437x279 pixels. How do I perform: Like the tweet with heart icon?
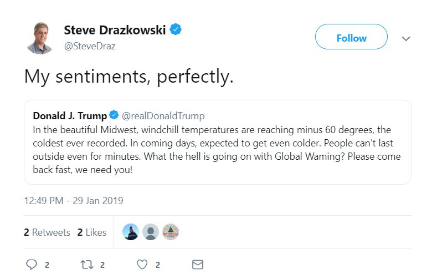(142, 265)
